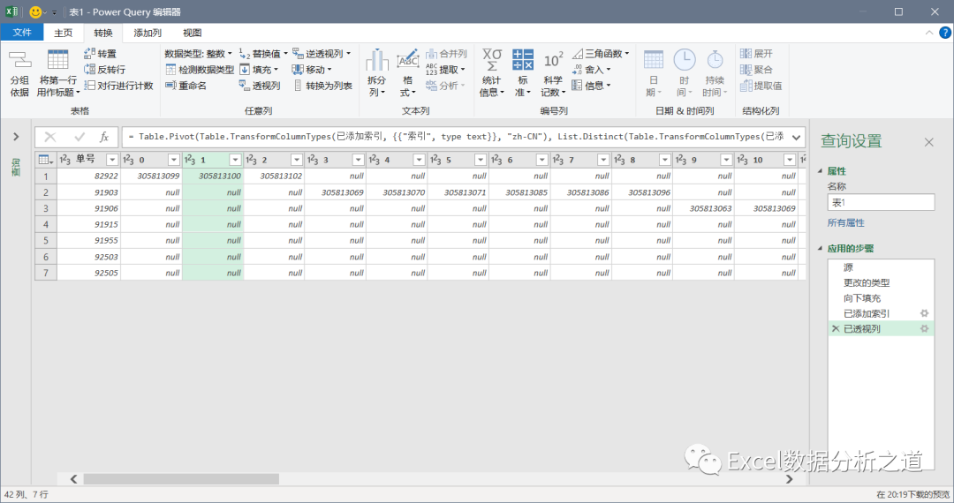
Task: Click the horizontal scrollbar right arrow
Action: tap(789, 479)
